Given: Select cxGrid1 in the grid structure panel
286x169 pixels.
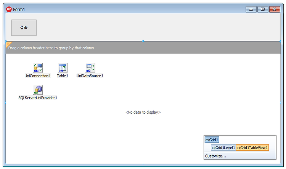Looking at the screenshot, I should tap(212, 140).
